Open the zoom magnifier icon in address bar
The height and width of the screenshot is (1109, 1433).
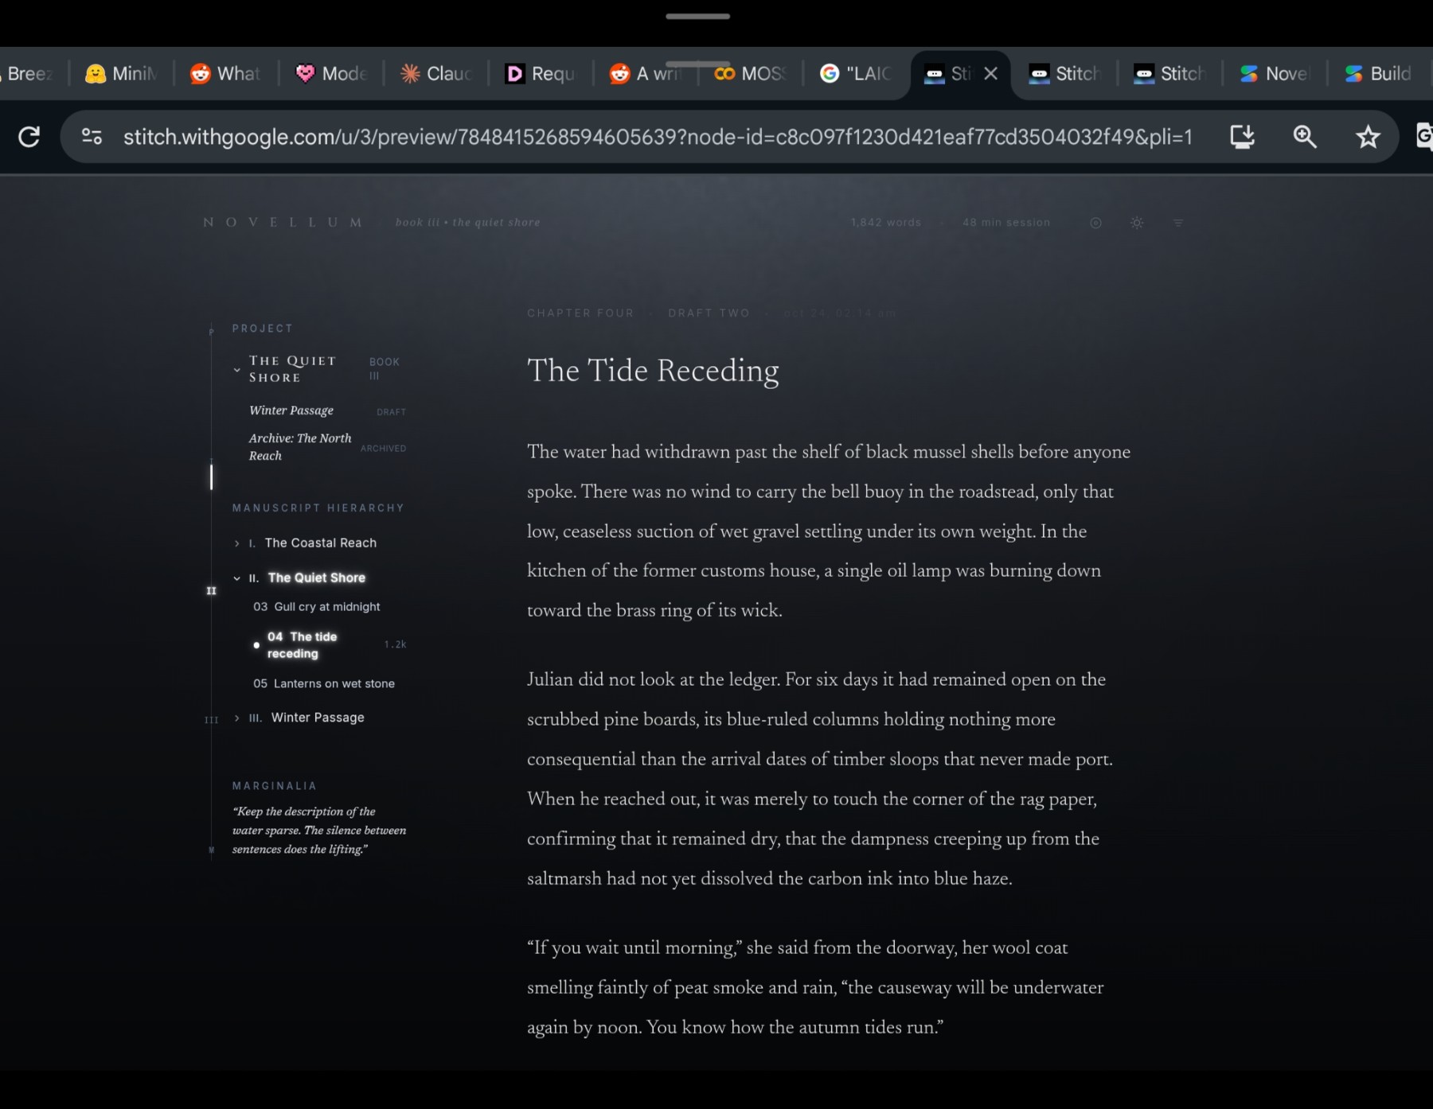pyautogui.click(x=1305, y=137)
